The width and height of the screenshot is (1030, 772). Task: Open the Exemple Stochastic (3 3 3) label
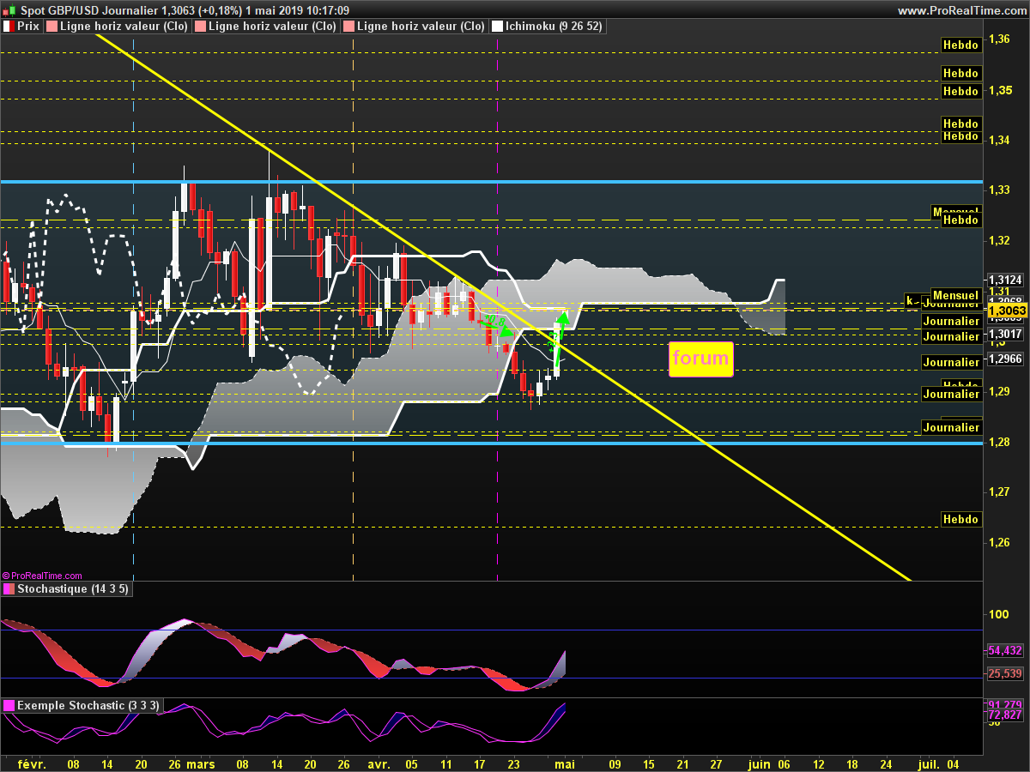pyautogui.click(x=89, y=706)
